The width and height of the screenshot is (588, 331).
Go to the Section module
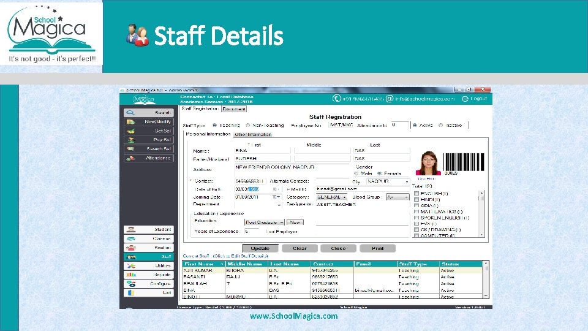[x=148, y=248]
